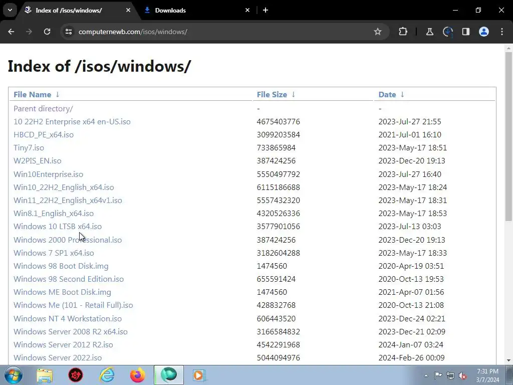Sort by File Name column header
513x385 pixels.
(x=33, y=95)
